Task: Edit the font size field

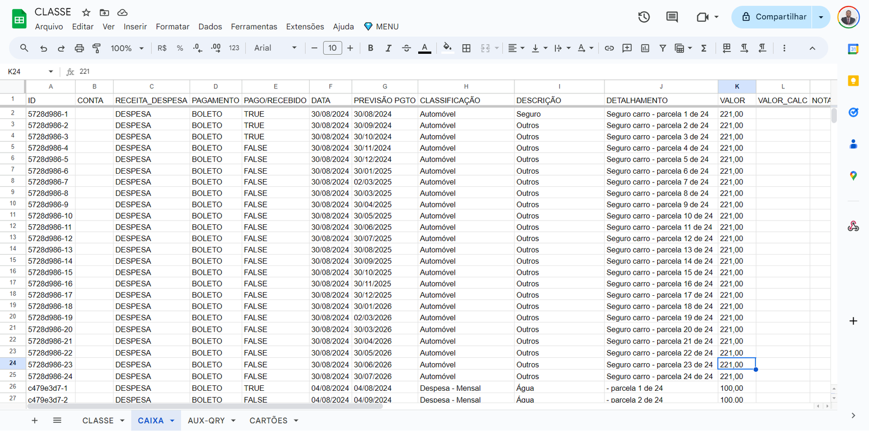Action: 332,48
